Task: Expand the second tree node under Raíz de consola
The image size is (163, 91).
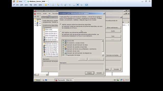Action: 35,23
